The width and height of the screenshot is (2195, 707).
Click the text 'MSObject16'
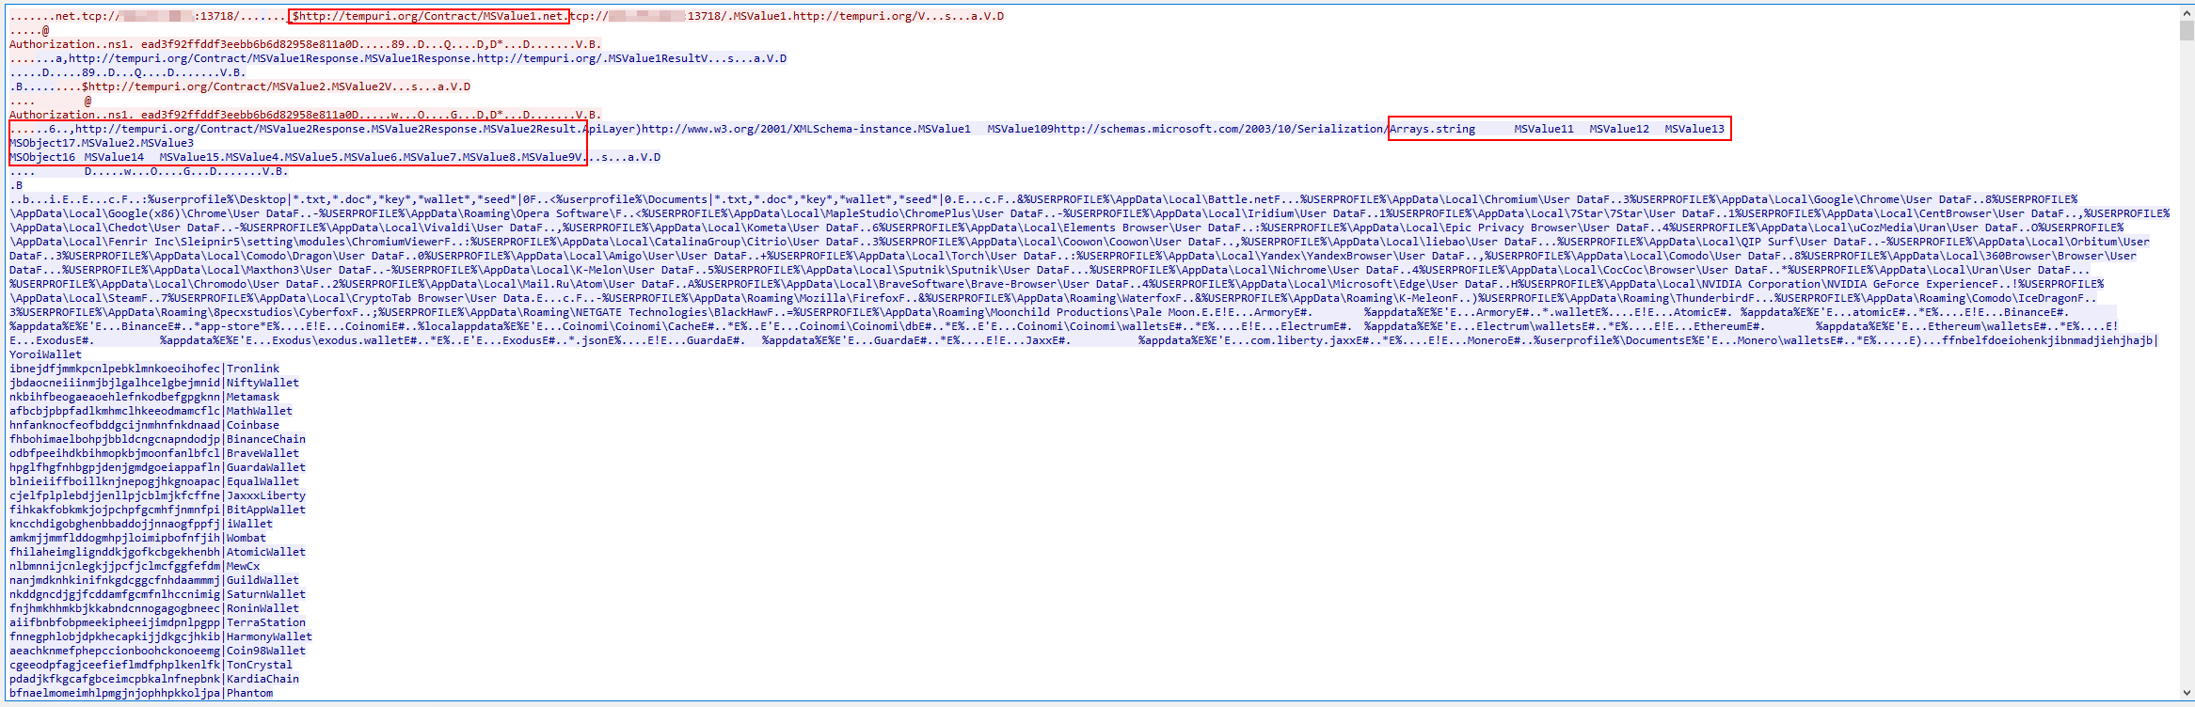tap(42, 157)
